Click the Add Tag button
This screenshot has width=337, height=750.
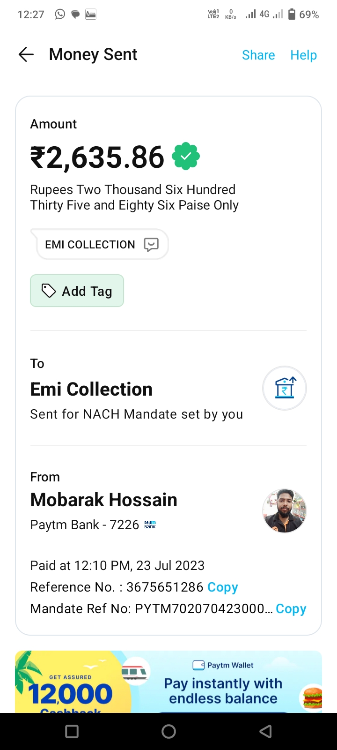click(x=77, y=291)
